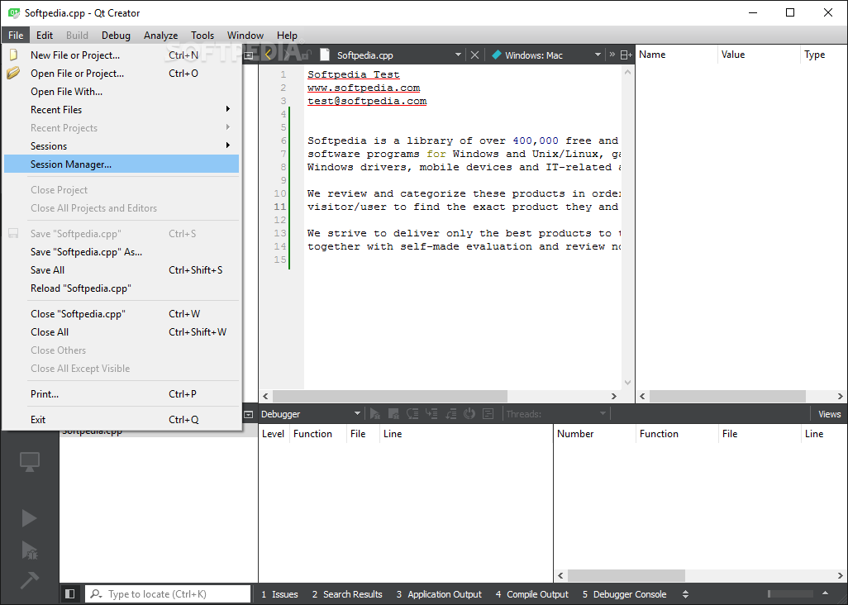The height and width of the screenshot is (605, 848).
Task: Open the Search Results output pane
Action: tap(347, 594)
